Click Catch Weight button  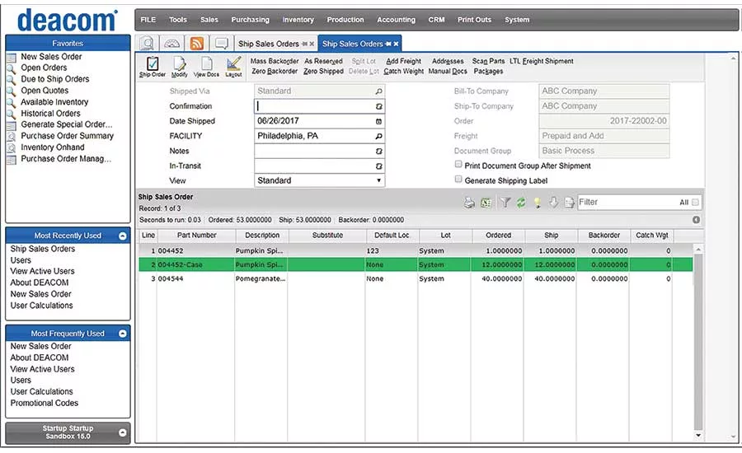click(404, 72)
